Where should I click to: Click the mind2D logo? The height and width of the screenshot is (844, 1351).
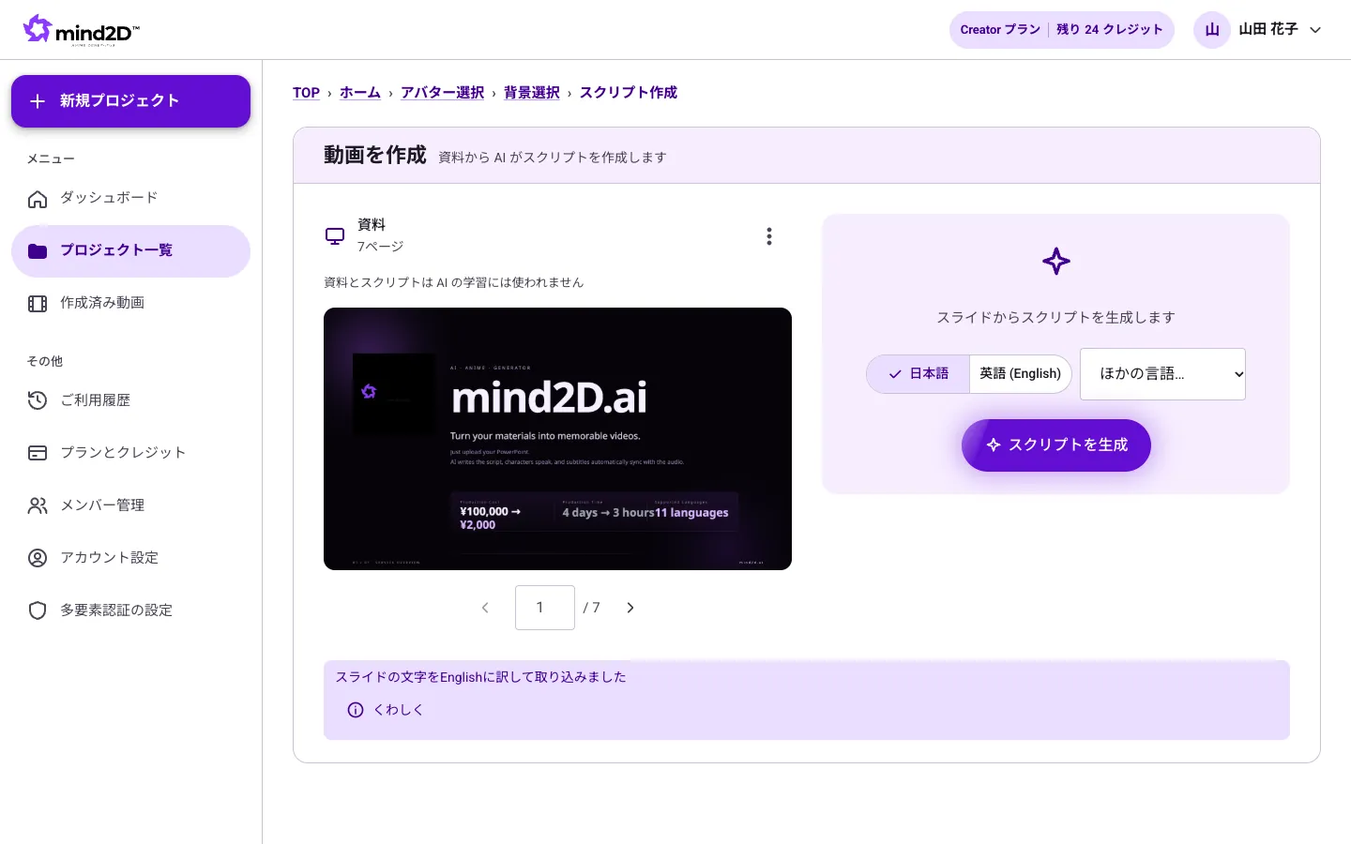82,30
